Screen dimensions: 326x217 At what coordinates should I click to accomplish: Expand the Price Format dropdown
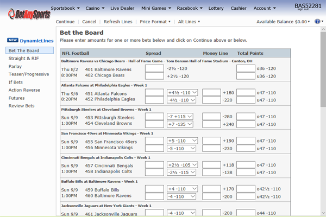click(x=155, y=22)
